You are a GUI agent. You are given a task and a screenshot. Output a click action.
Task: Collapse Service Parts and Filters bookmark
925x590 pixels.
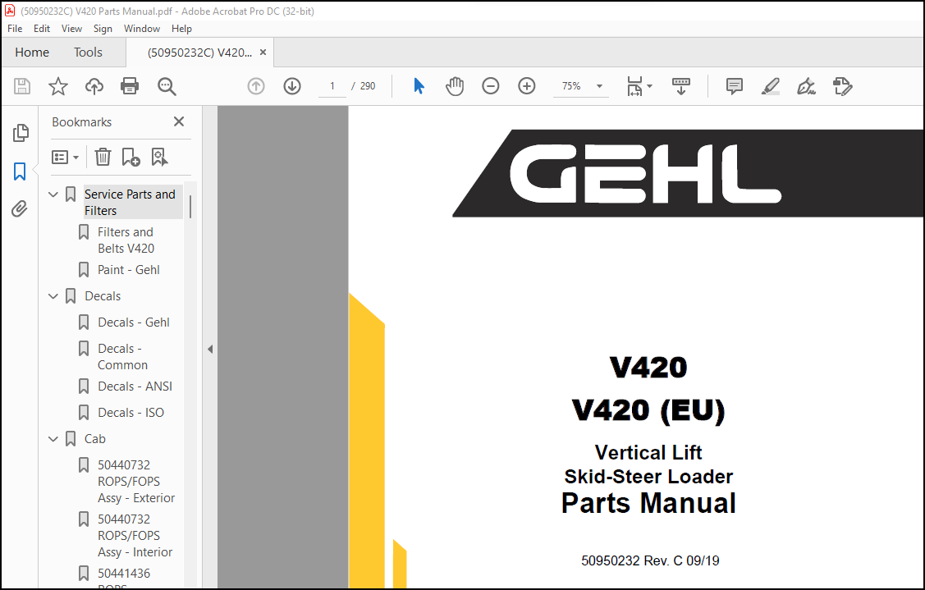point(53,194)
